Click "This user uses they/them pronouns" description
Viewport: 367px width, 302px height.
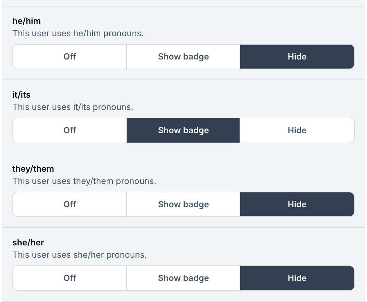84,181
